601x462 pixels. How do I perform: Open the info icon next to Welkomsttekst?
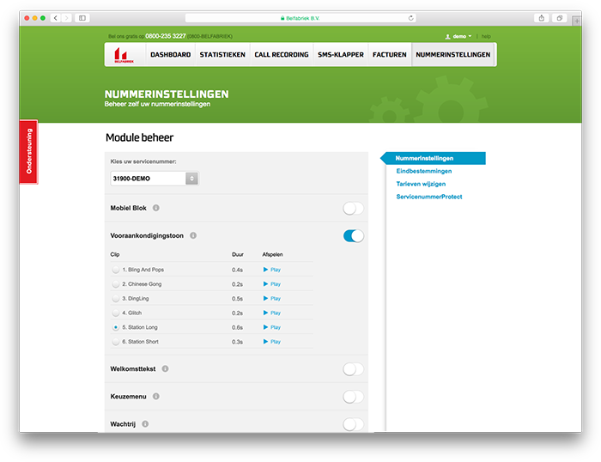coord(165,368)
